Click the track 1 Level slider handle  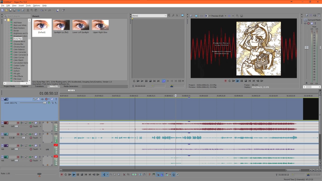45,103
